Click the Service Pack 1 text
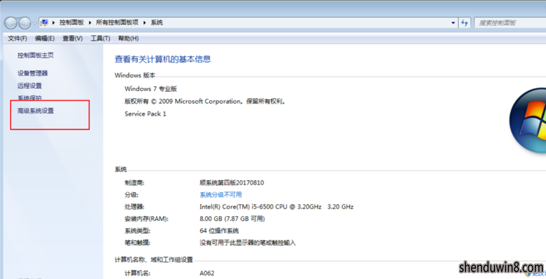 [x=145, y=114]
